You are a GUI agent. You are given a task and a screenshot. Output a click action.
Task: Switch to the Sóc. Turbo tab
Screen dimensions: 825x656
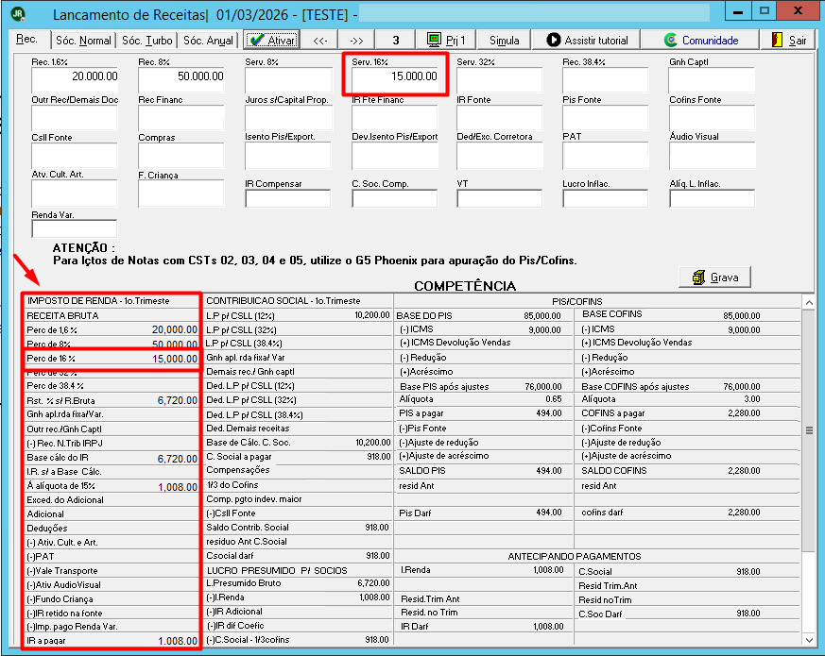[146, 41]
